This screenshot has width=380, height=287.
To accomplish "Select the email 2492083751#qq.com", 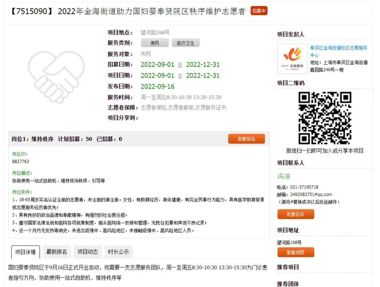I will point(311,194).
